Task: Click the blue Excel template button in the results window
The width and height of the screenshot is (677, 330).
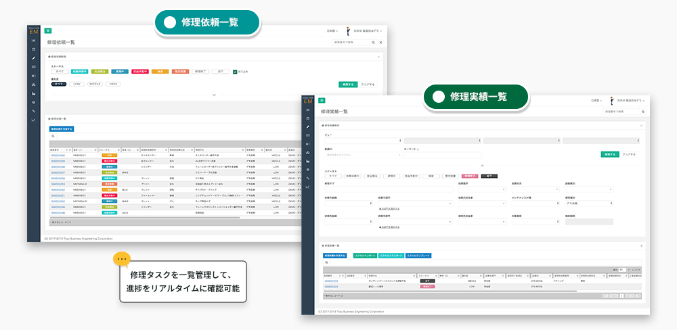Action: (x=418, y=256)
